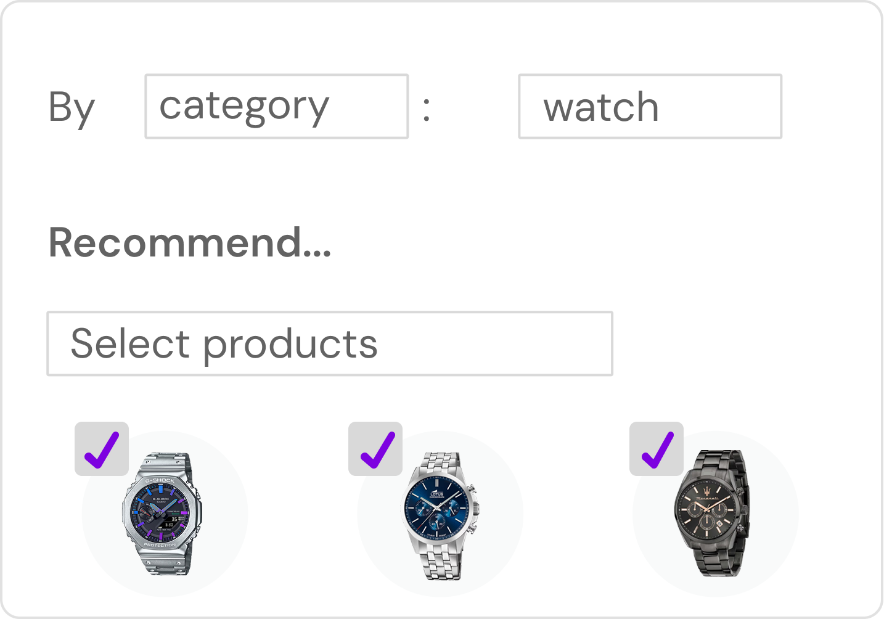
Task: Click the "Recommend..." heading
Action: click(190, 242)
